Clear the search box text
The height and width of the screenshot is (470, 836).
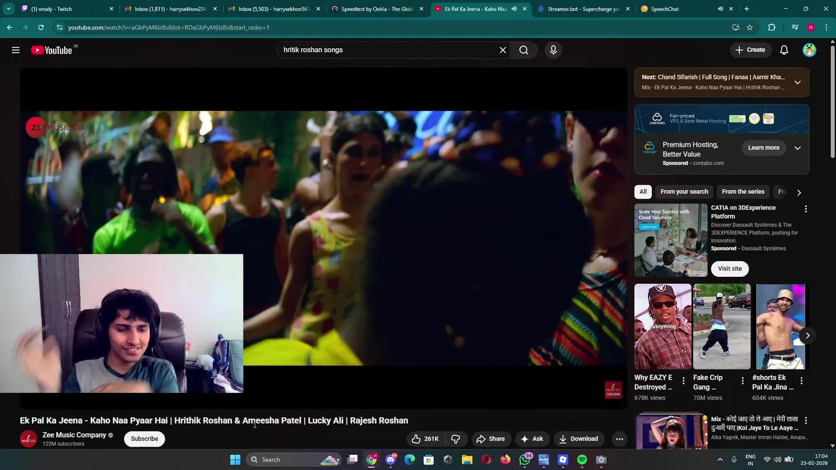pyautogui.click(x=503, y=50)
